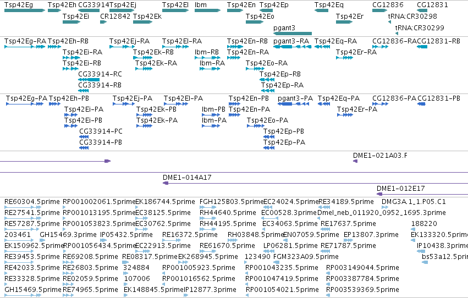The image size is (468, 298).
Task: Select transcript Tsp42Ep-RB
Action: (x=280, y=74)
